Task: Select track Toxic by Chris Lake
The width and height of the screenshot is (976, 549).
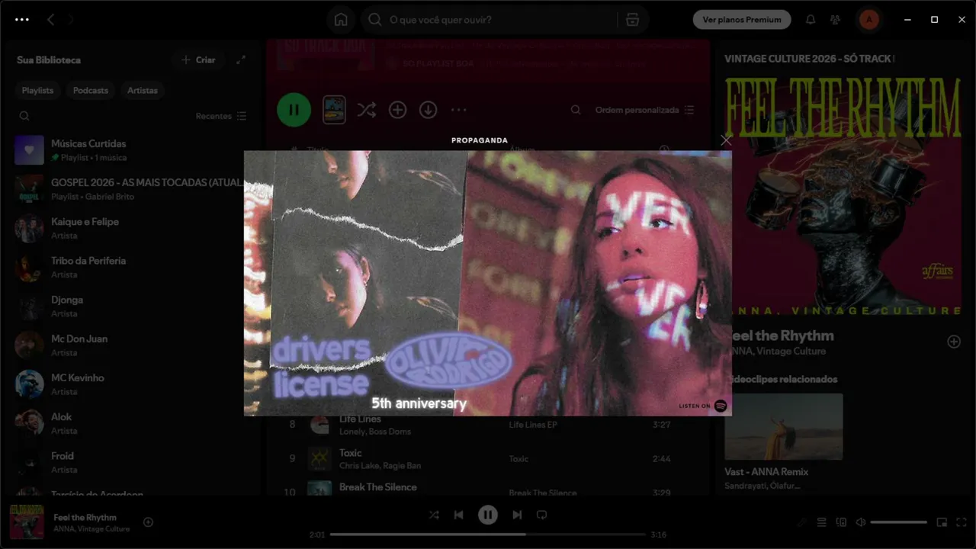Action: coord(350,453)
